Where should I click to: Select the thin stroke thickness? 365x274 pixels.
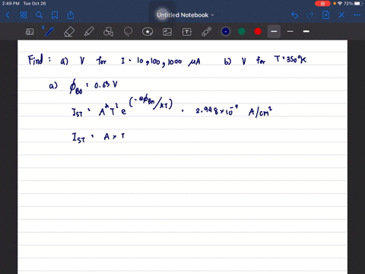(290, 31)
